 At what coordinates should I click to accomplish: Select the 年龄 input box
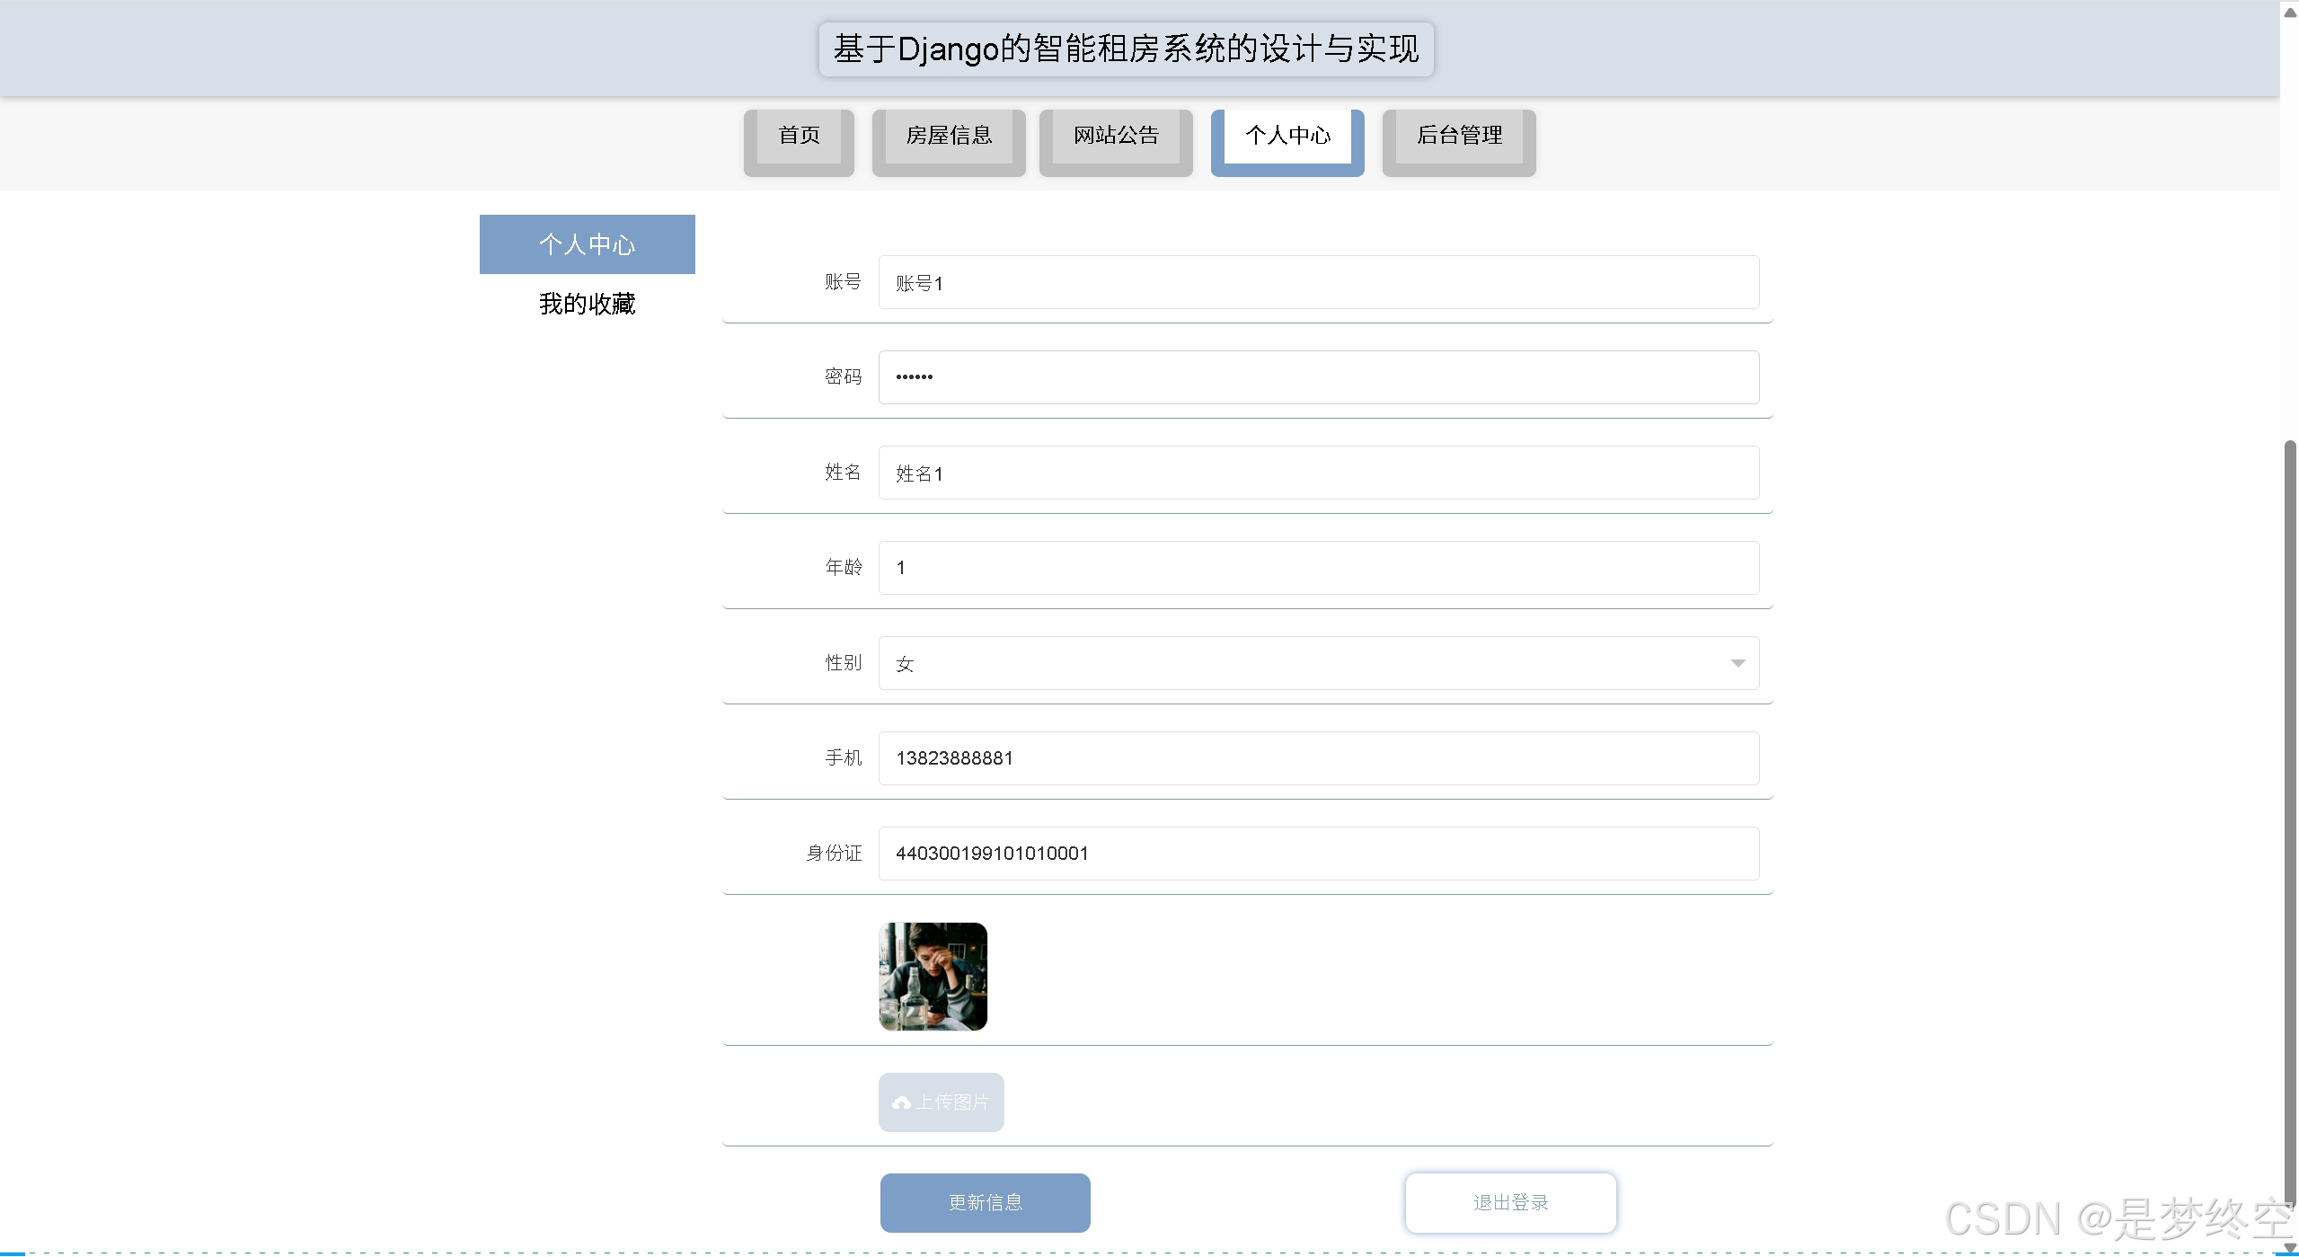pyautogui.click(x=1318, y=568)
